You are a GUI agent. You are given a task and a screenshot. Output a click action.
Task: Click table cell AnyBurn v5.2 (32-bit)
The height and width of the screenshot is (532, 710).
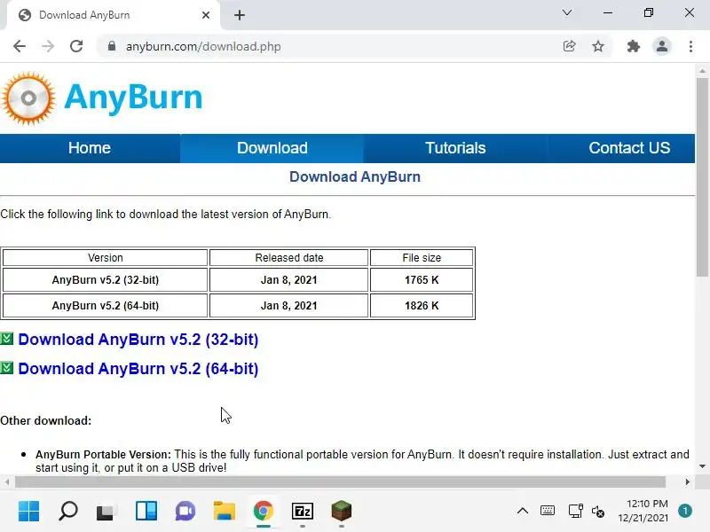point(105,280)
